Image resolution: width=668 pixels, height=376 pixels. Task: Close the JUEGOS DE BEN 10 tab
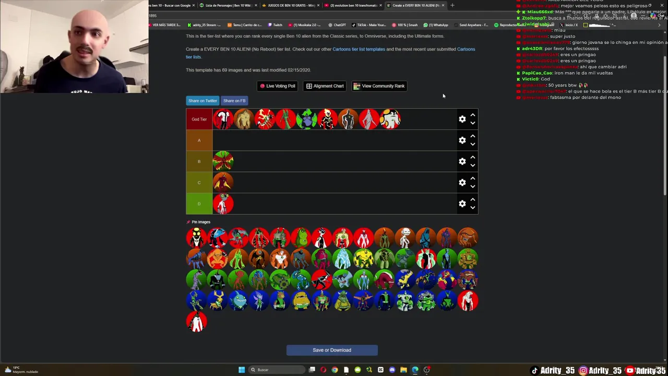click(318, 5)
